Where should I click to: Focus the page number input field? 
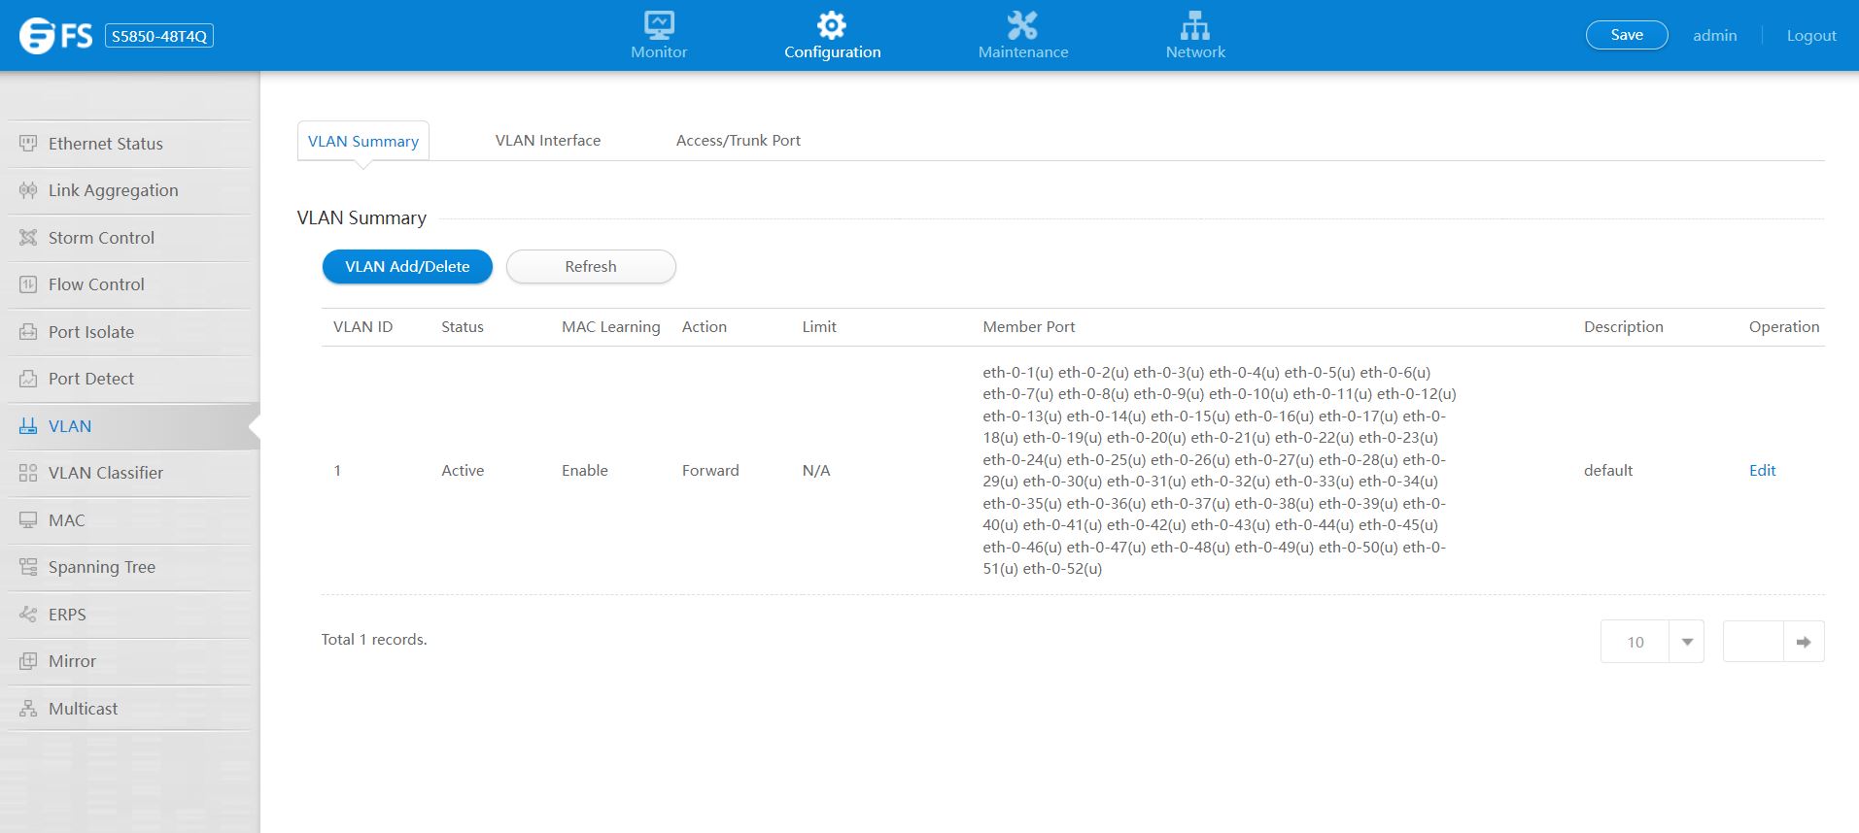click(x=1752, y=642)
